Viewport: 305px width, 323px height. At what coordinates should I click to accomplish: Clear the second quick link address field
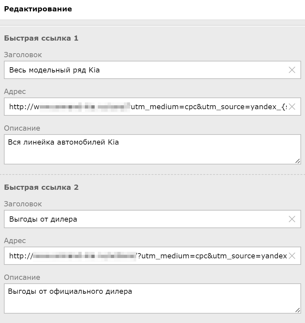click(x=292, y=256)
